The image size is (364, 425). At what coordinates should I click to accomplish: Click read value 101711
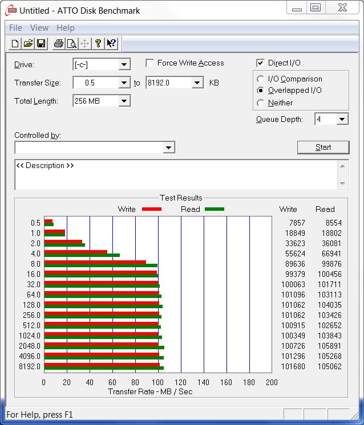pyautogui.click(x=330, y=284)
